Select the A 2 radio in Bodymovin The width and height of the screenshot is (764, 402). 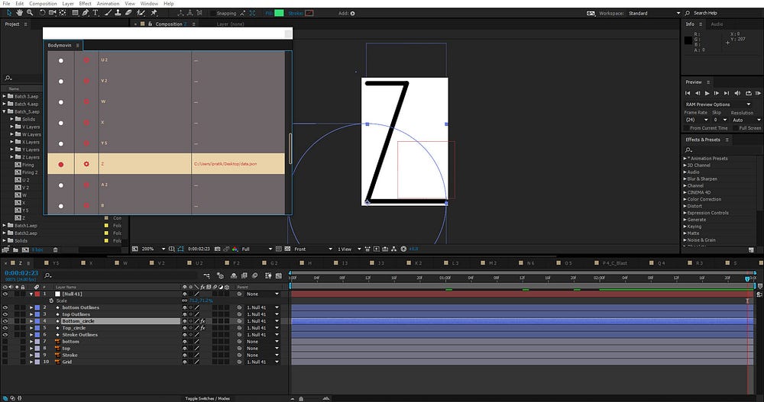point(61,185)
